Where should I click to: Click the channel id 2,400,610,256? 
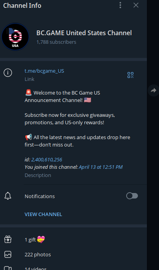tap(46, 160)
